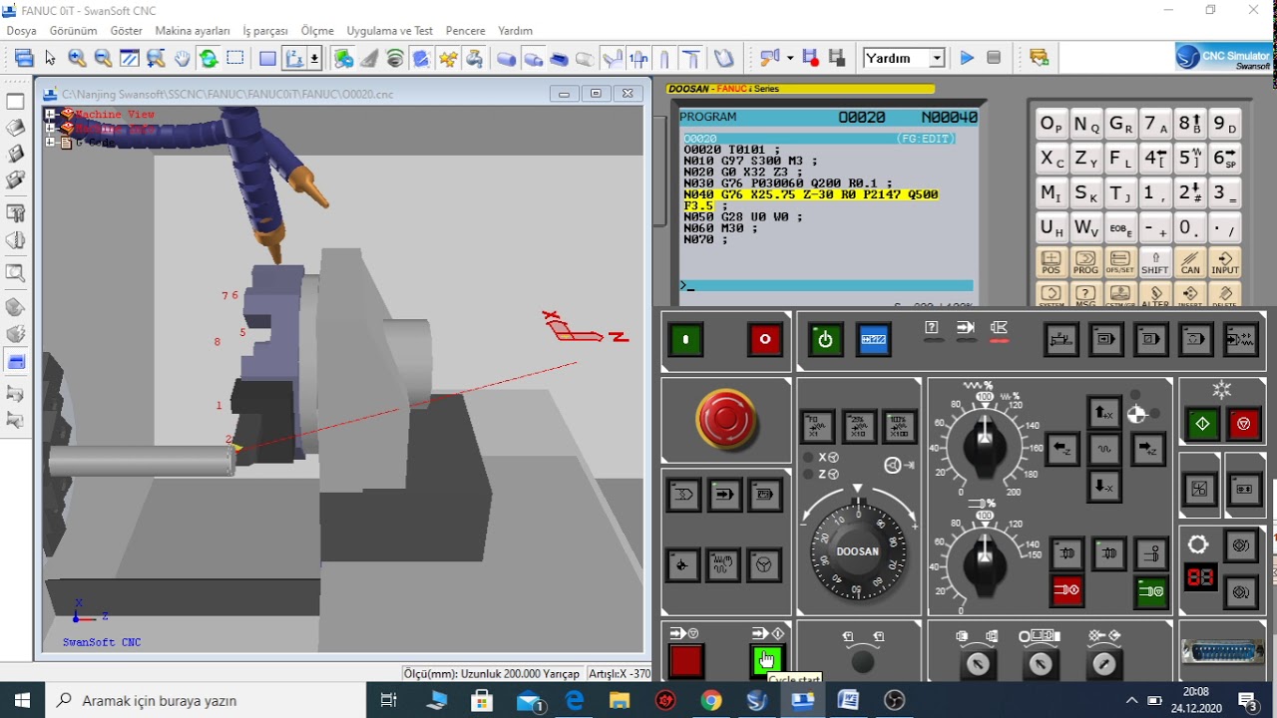Select the pan hand tool

[x=182, y=59]
